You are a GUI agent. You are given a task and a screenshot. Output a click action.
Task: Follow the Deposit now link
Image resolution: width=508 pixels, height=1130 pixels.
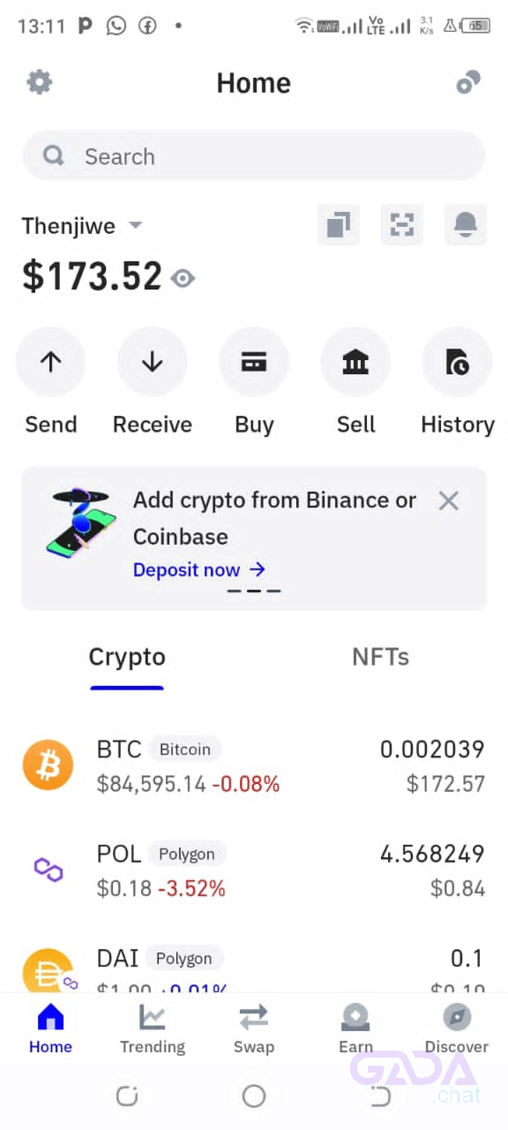(199, 569)
